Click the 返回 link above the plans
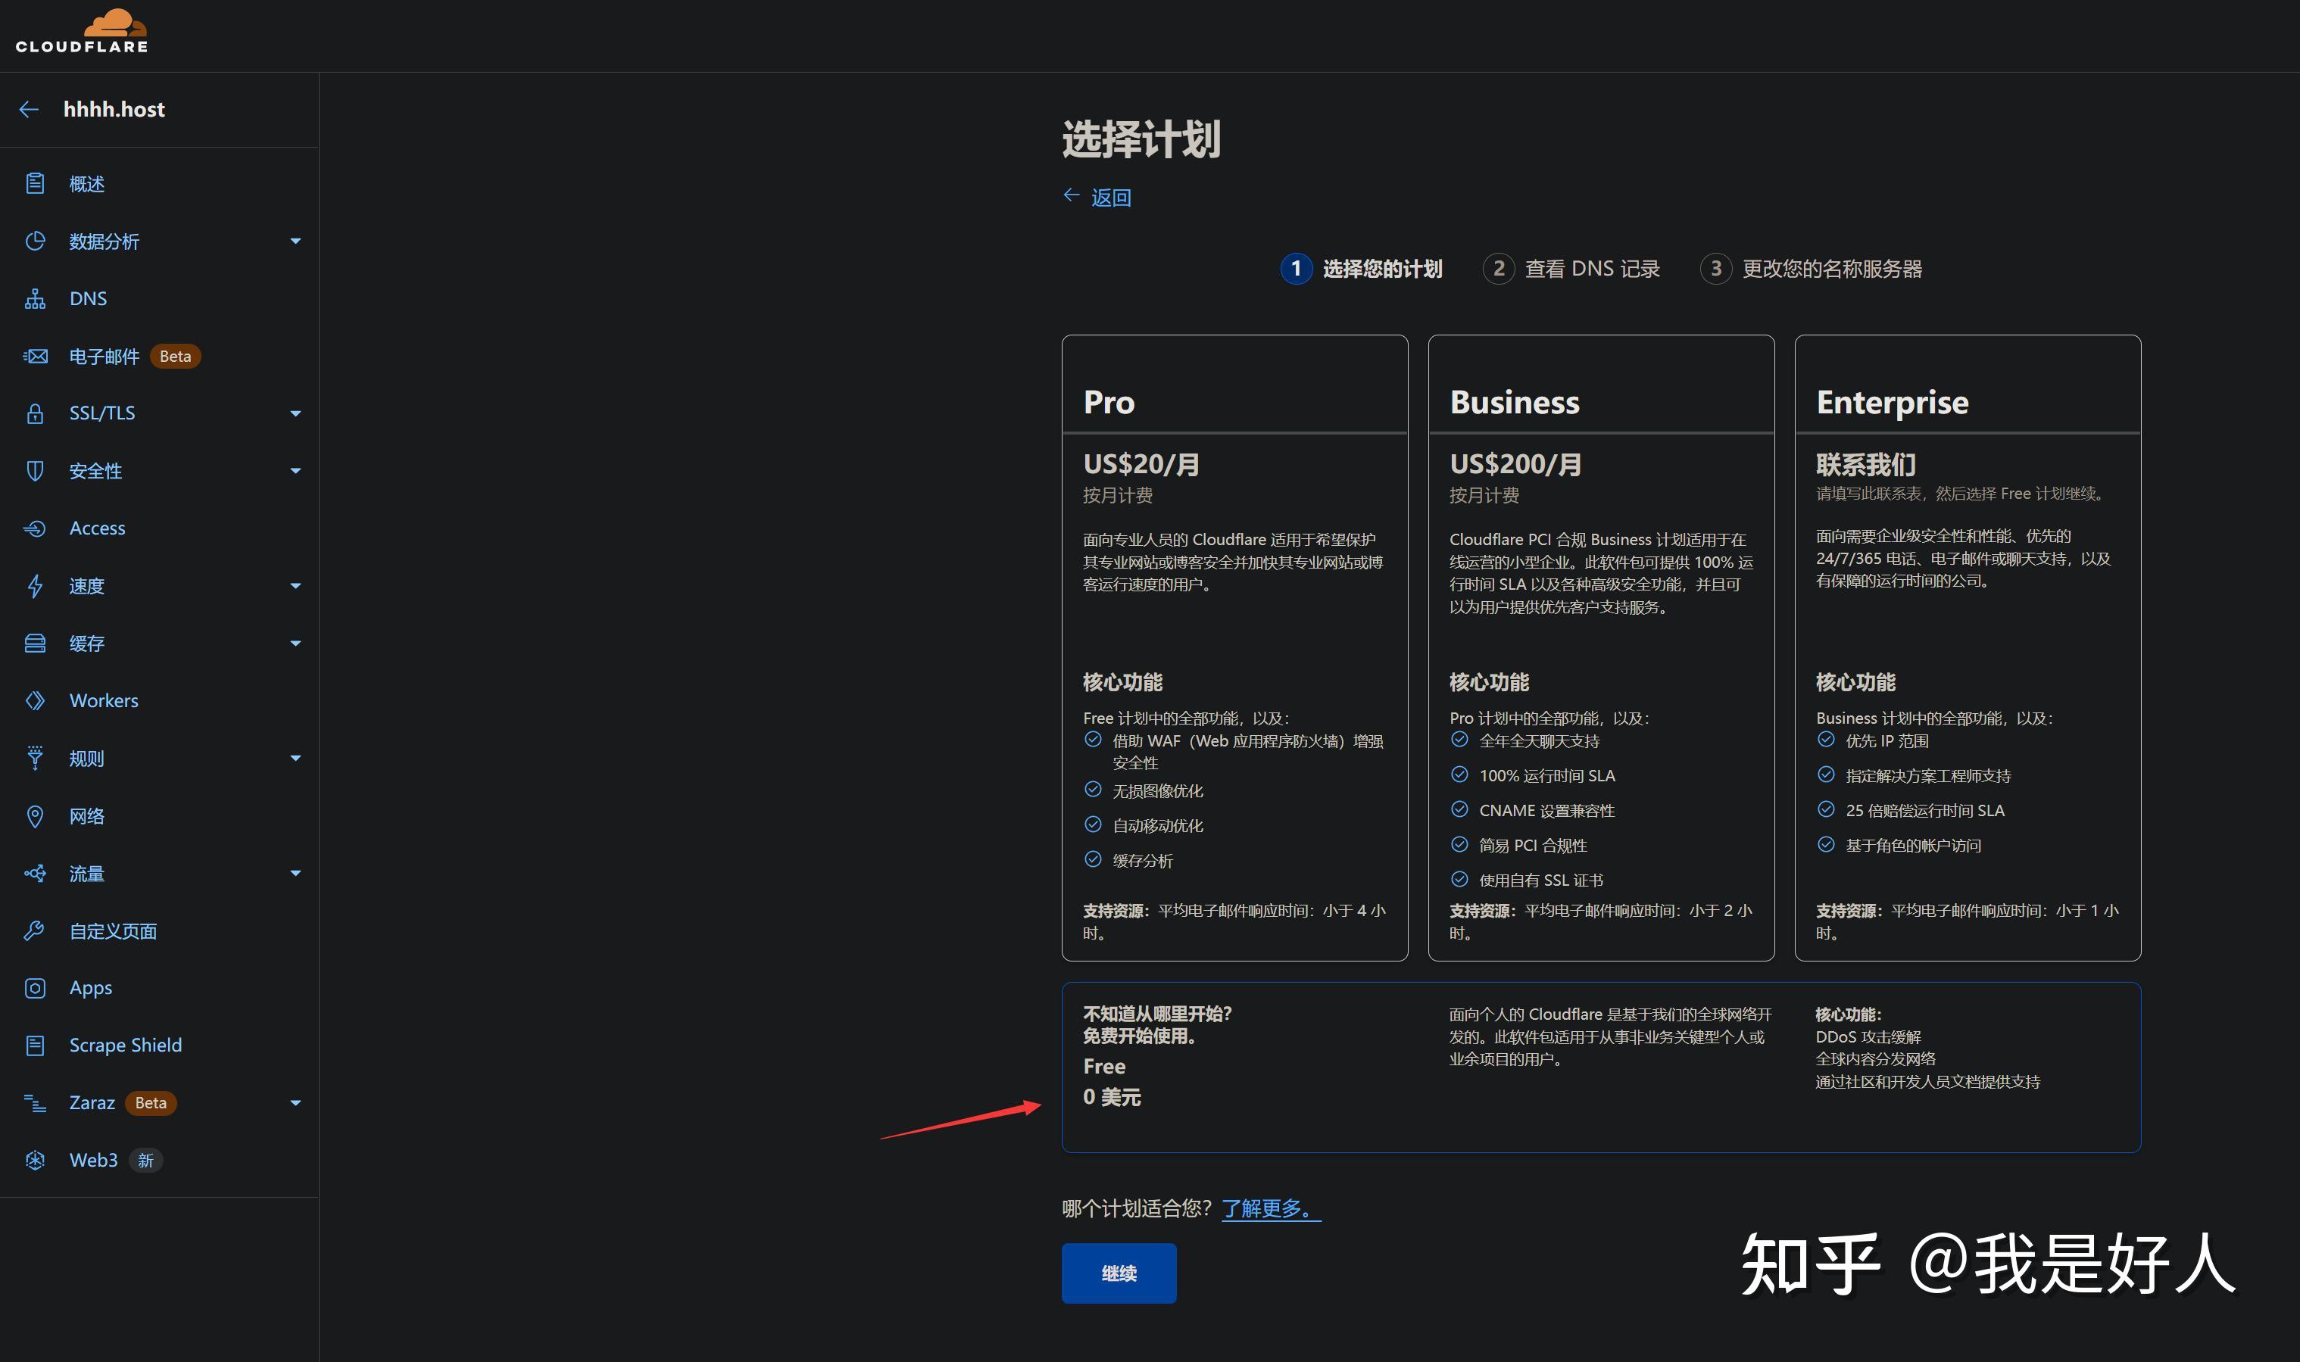 [1110, 196]
